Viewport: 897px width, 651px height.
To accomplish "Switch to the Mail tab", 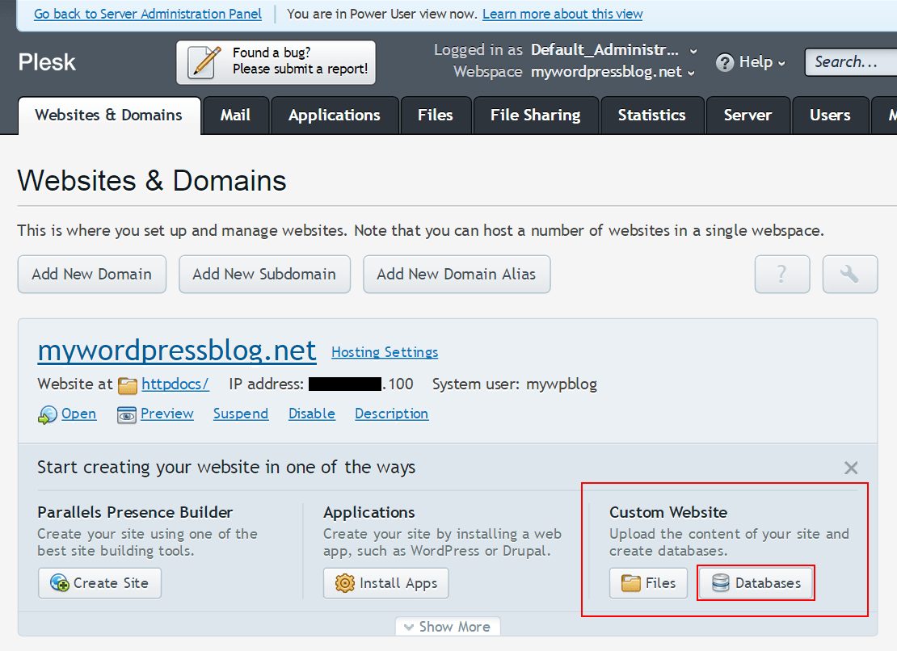I will click(235, 115).
